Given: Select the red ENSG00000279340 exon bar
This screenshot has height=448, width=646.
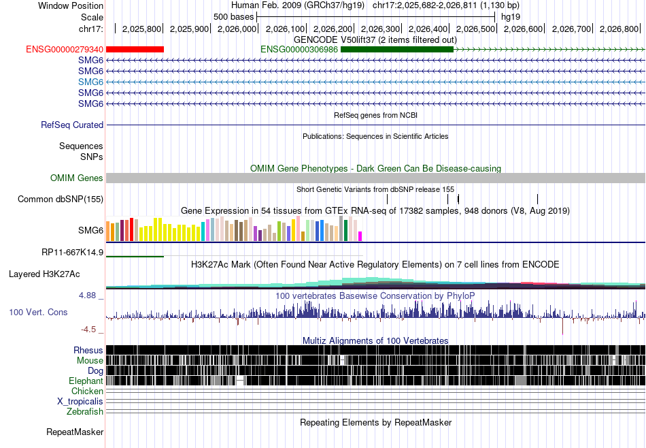Looking at the screenshot, I should [135, 50].
